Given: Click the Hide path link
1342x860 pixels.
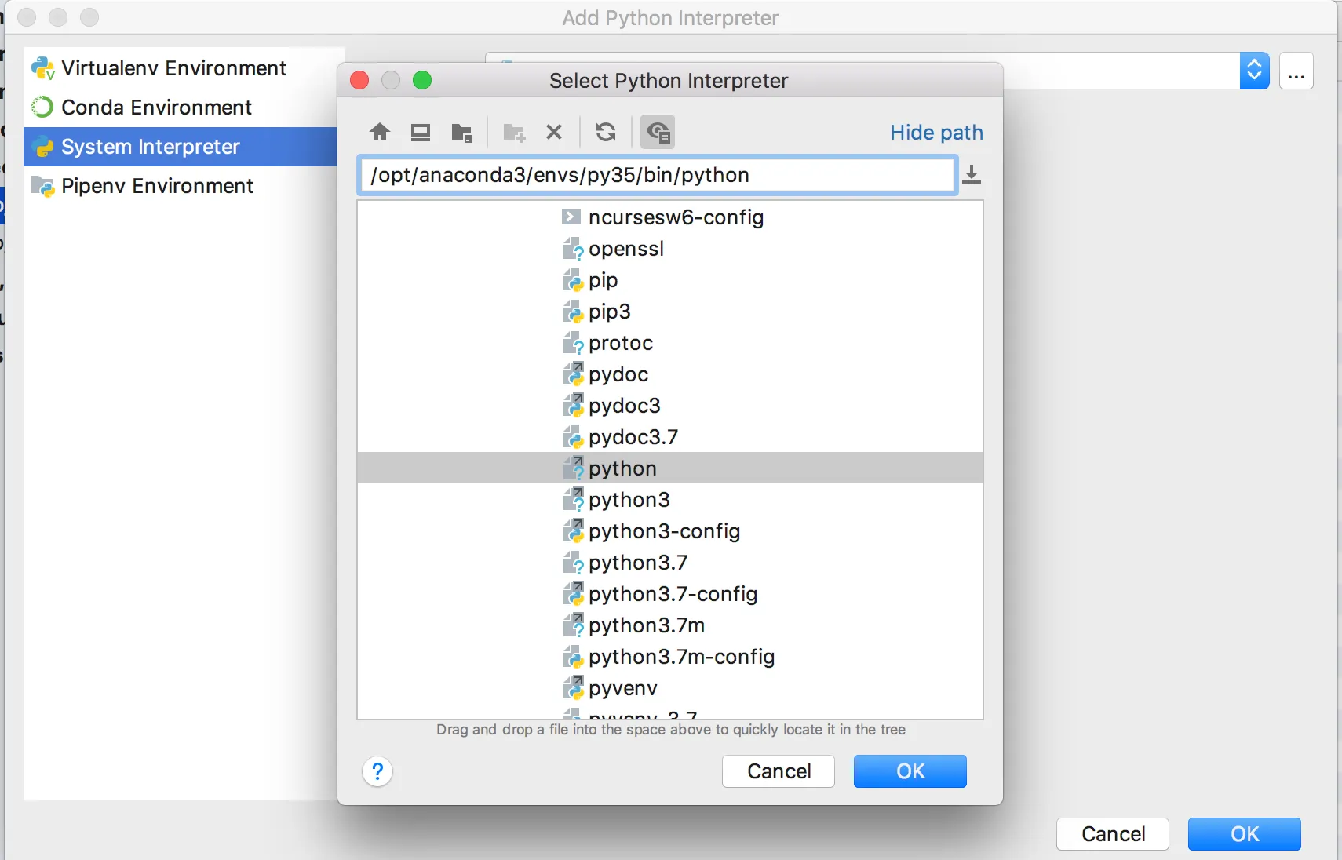Looking at the screenshot, I should tap(936, 133).
